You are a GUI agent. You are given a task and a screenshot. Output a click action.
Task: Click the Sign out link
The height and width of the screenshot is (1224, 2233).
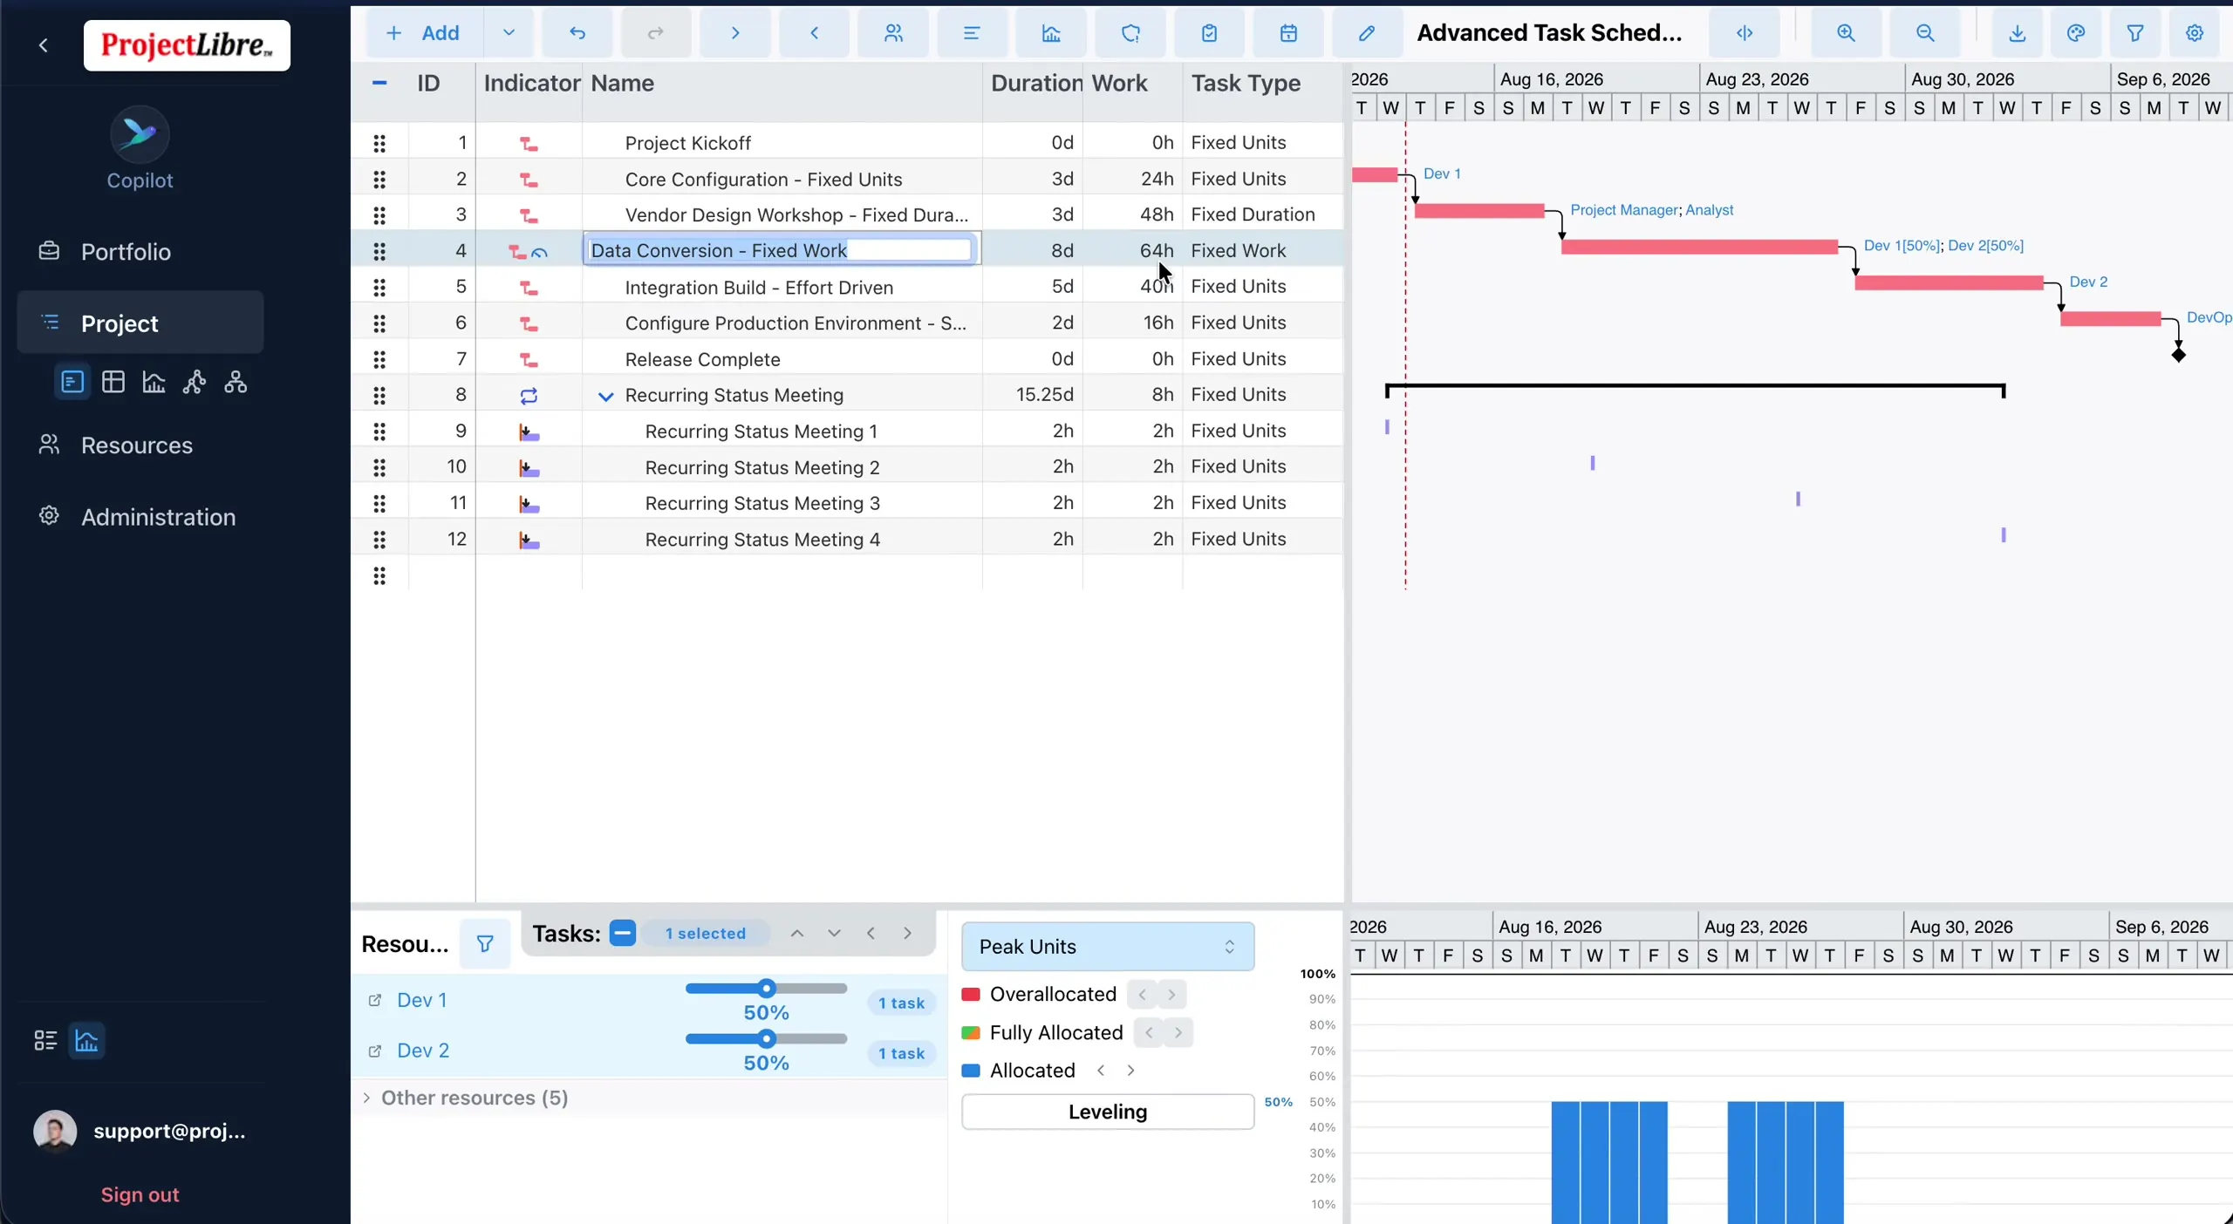pyautogui.click(x=140, y=1194)
